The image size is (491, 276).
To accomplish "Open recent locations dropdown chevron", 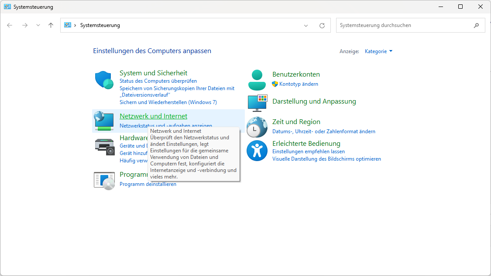I will [38, 25].
